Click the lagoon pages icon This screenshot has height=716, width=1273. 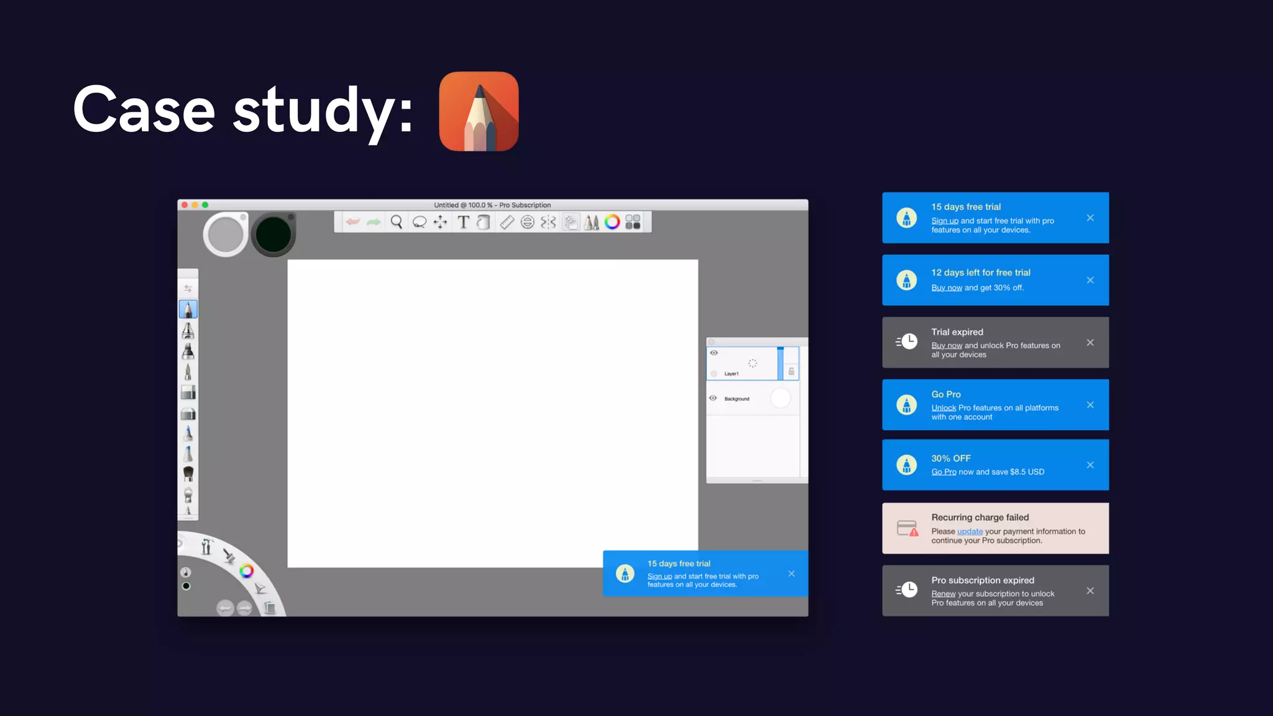(x=270, y=608)
